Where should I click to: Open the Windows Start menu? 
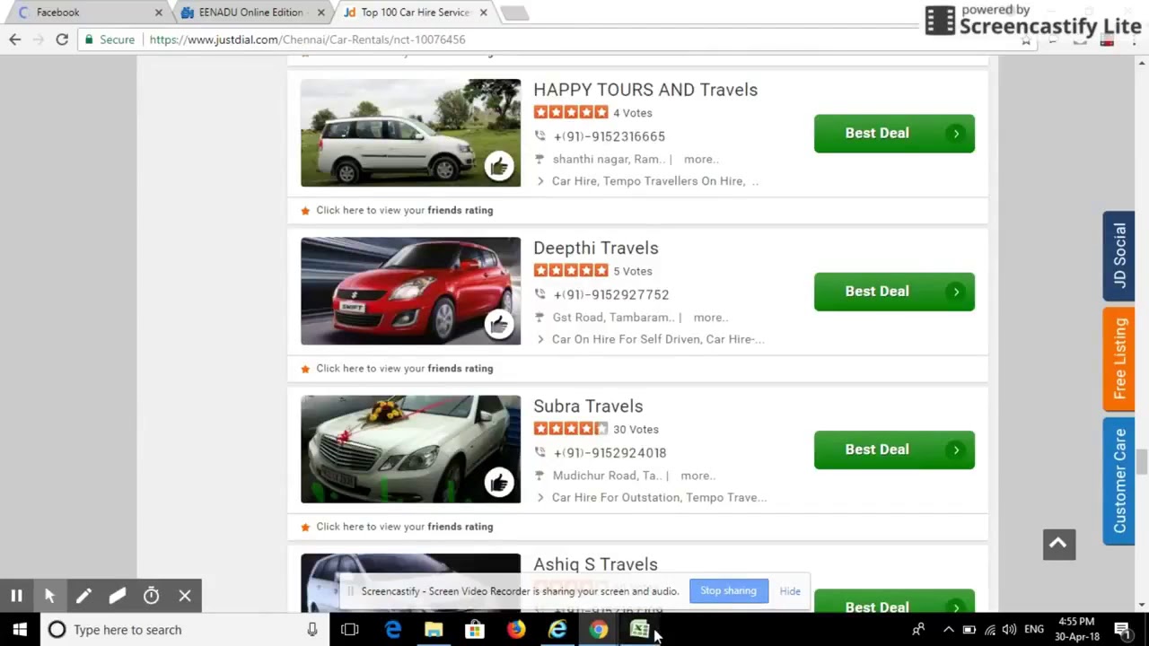click(x=20, y=630)
